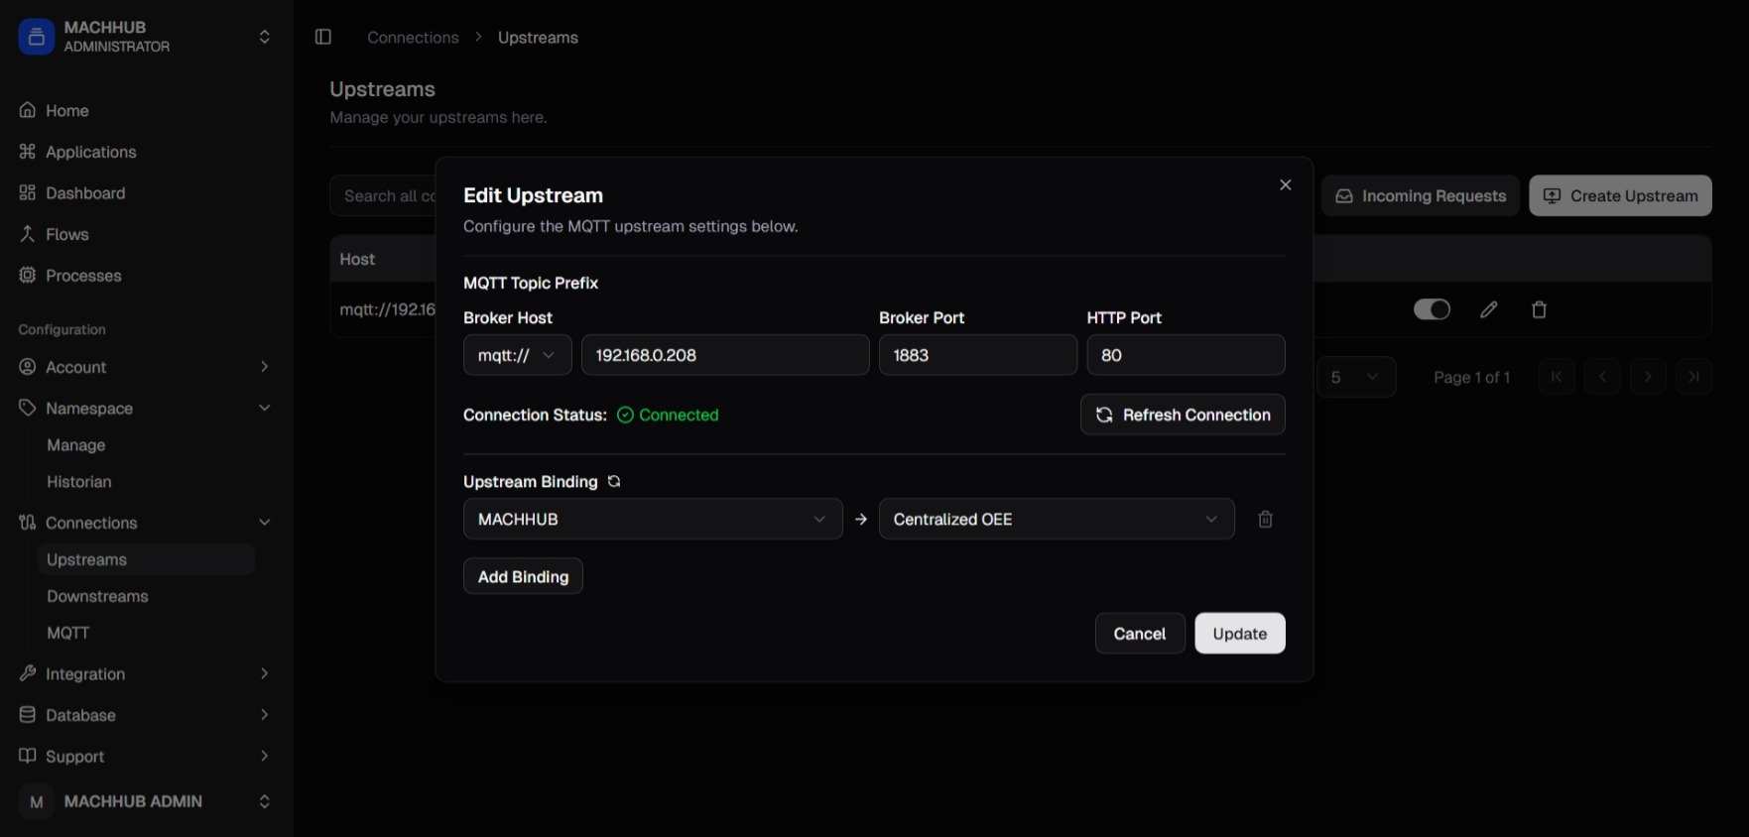Click the Support book icon
This screenshot has height=837, width=1749.
click(28, 756)
